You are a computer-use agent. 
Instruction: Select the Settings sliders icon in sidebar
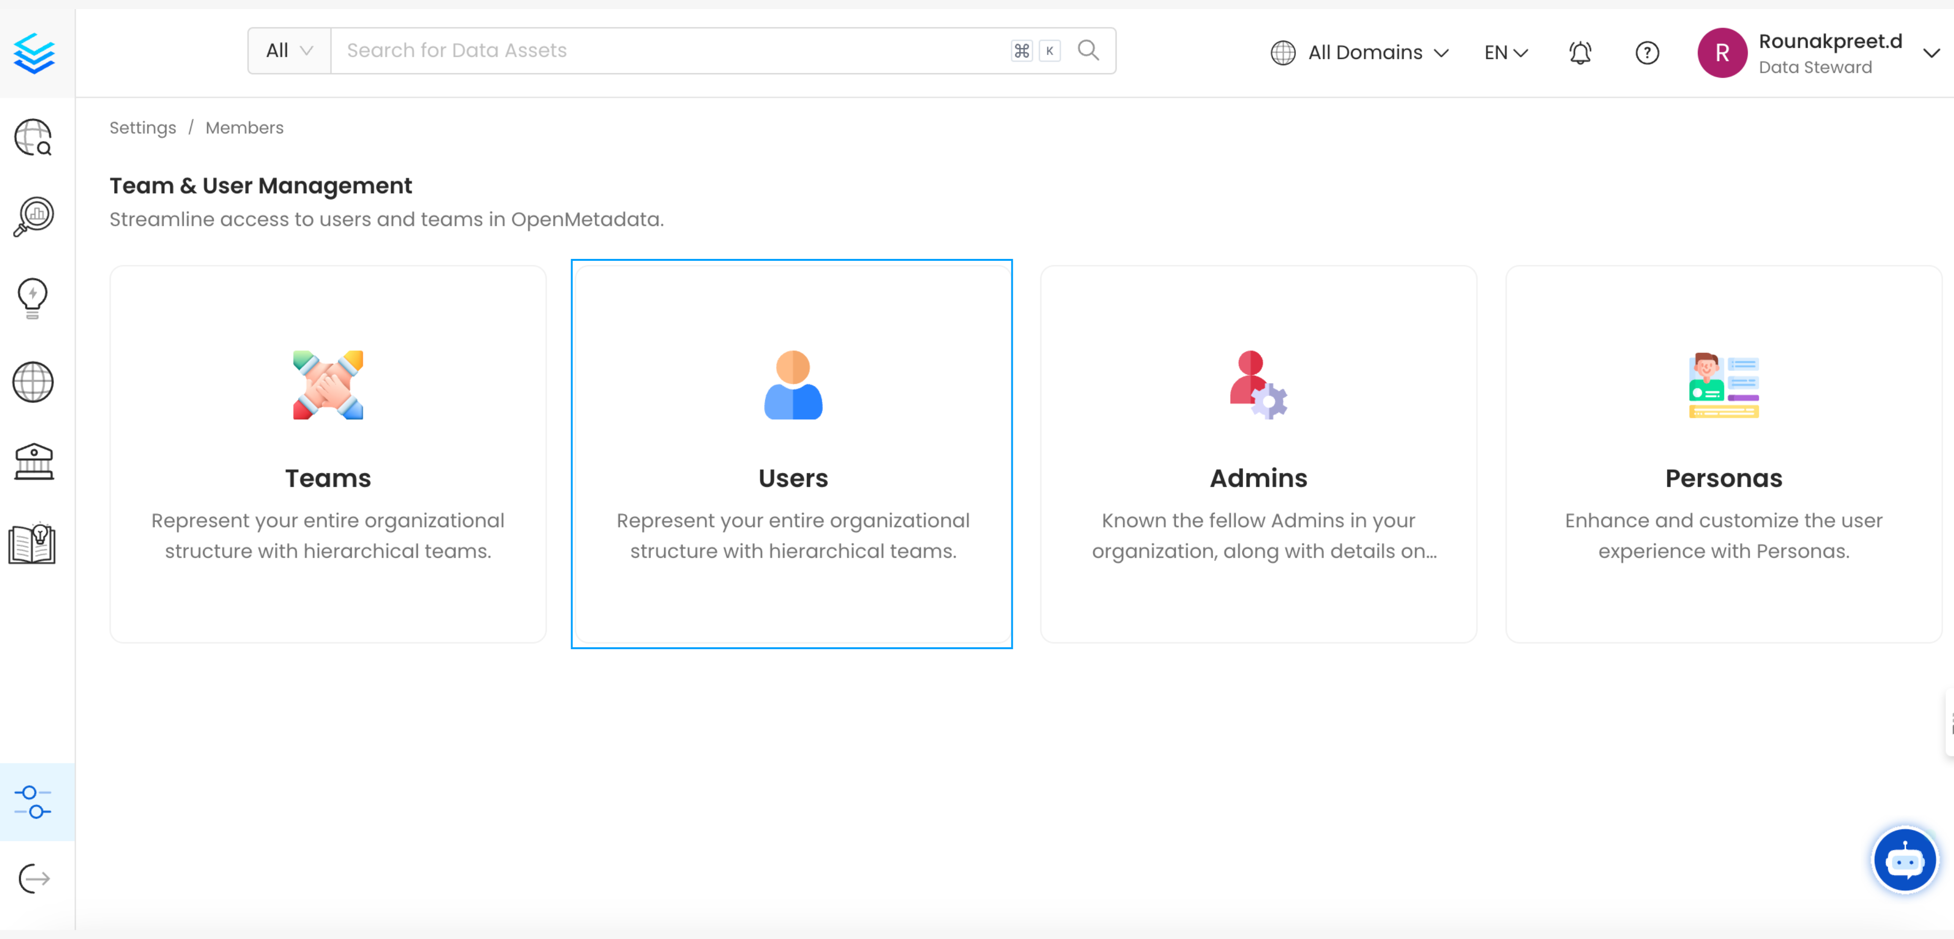[x=32, y=802]
